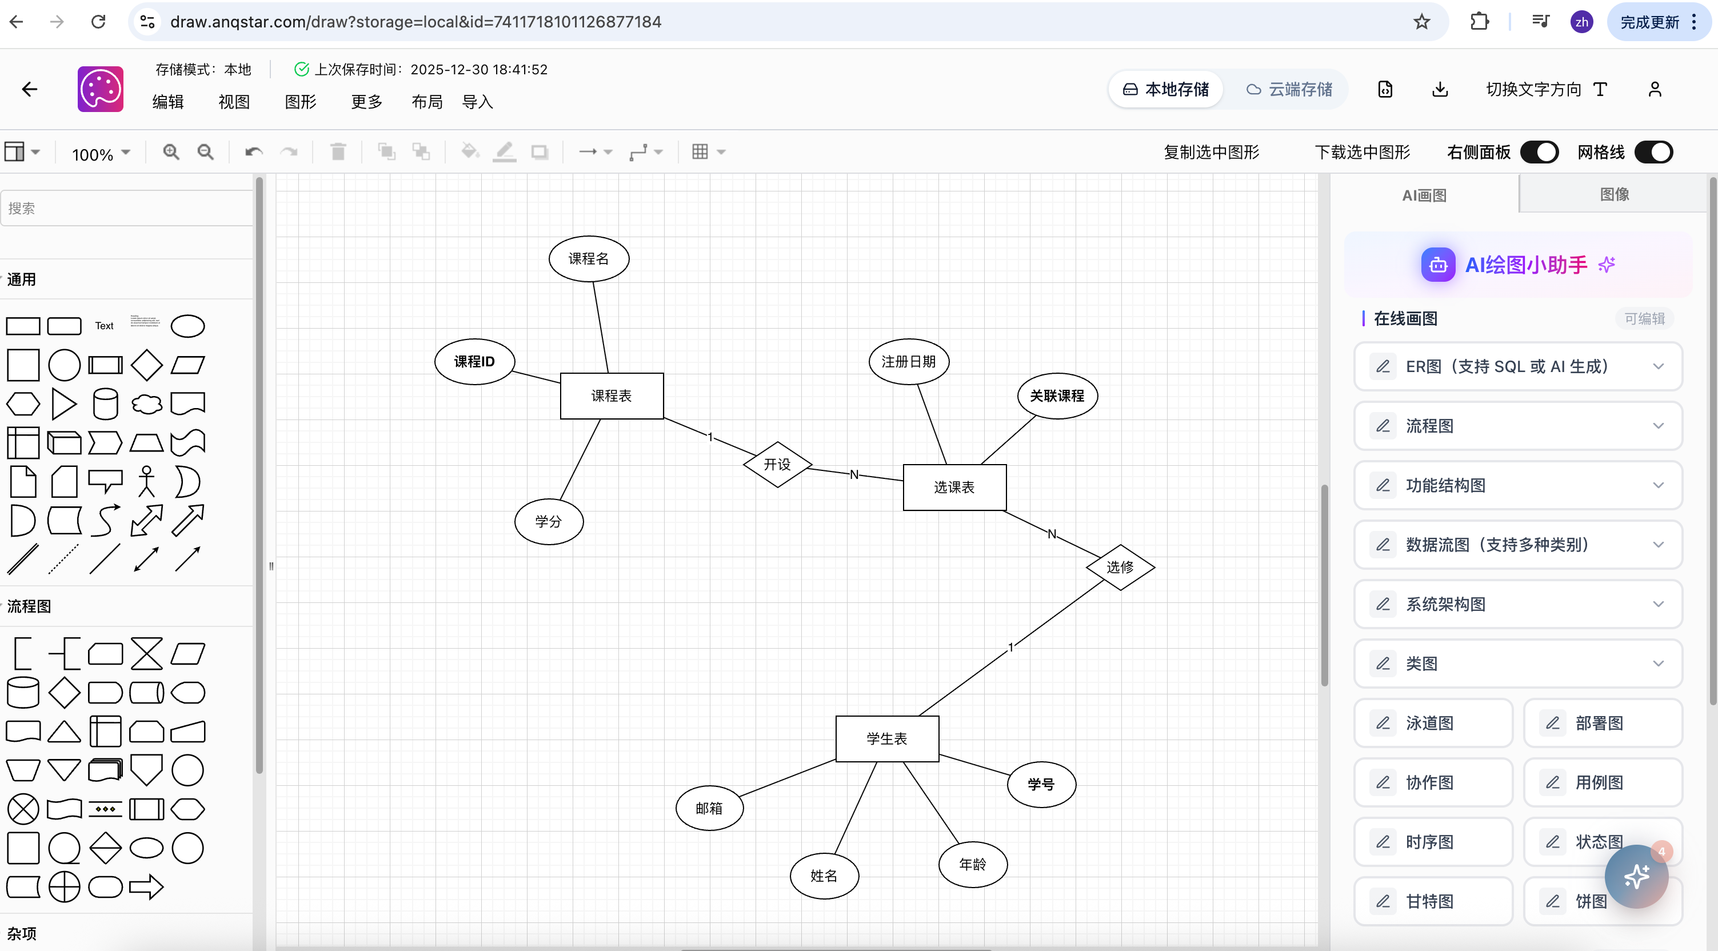Image resolution: width=1718 pixels, height=951 pixels.
Task: Click the floating AI sparkle button
Action: [1636, 876]
